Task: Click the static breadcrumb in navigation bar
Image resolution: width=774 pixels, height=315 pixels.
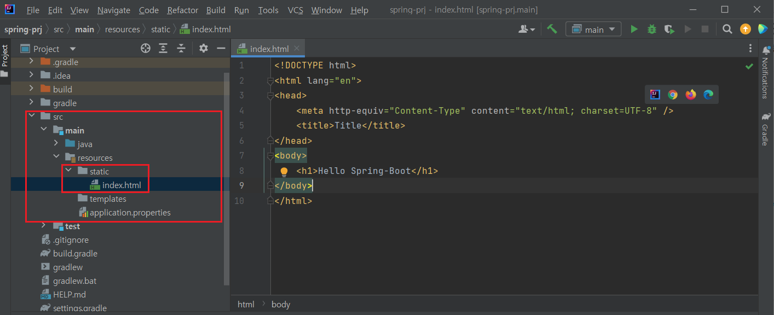Action: point(161,30)
